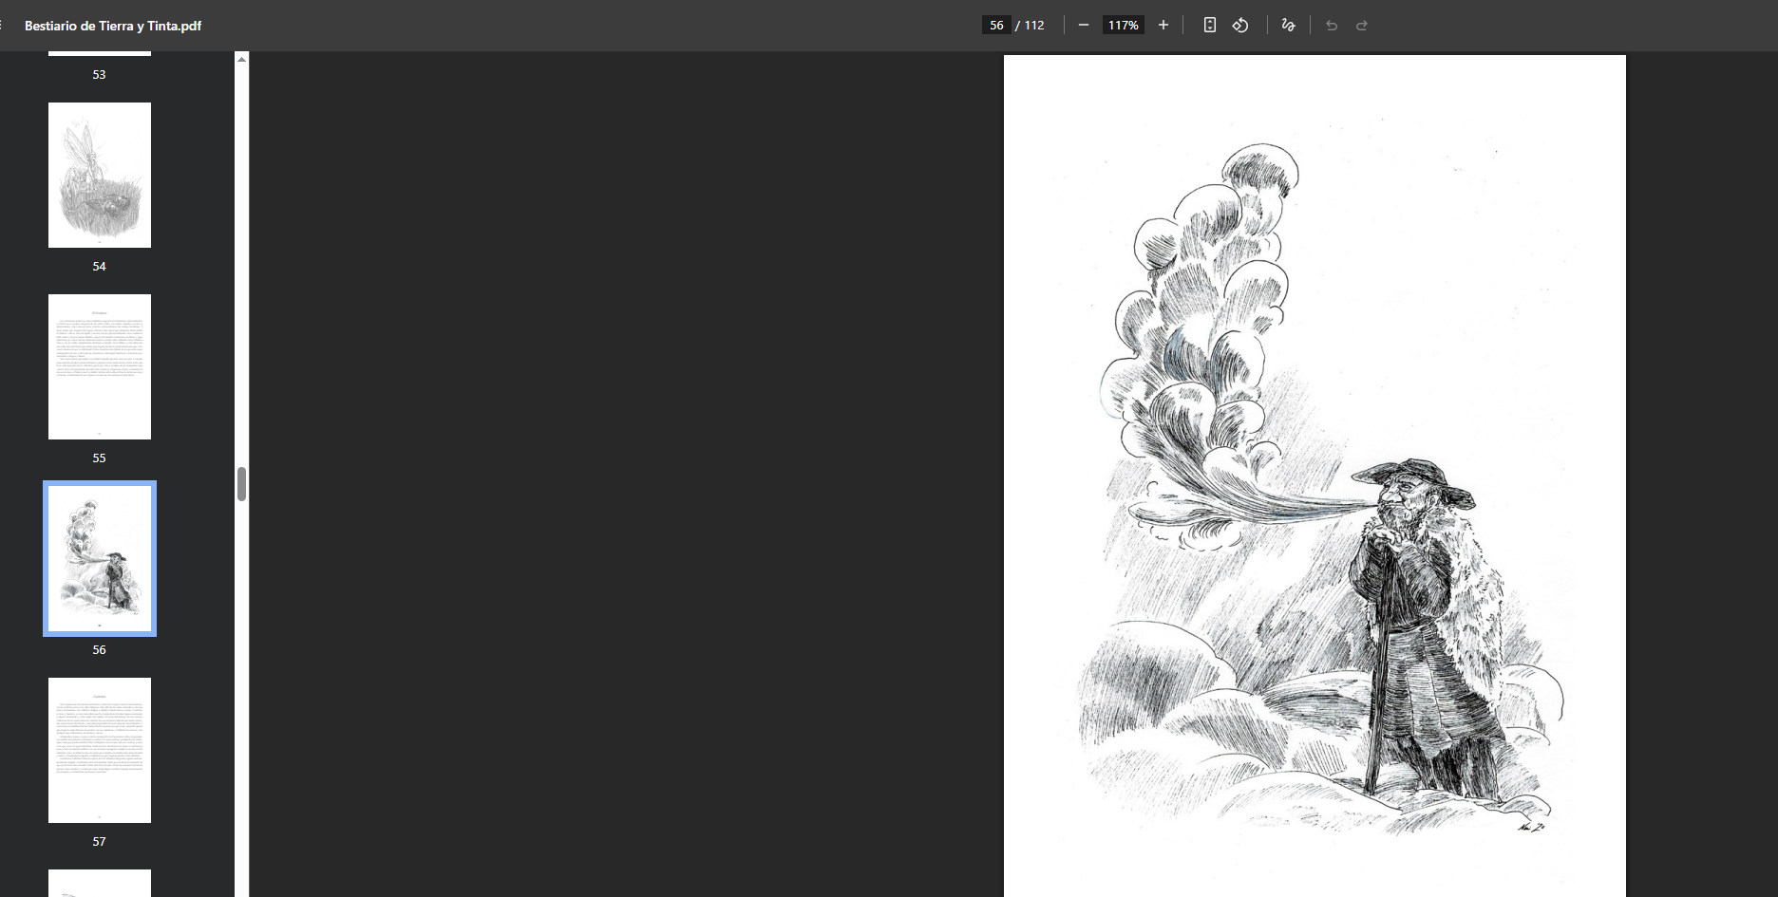Click the sidebar scroll up arrow
This screenshot has height=897, width=1778.
241,59
